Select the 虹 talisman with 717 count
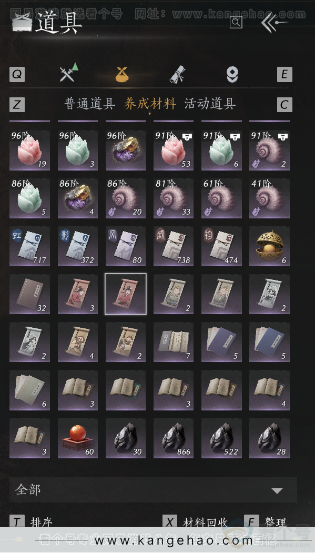315x553 pixels. [29, 246]
